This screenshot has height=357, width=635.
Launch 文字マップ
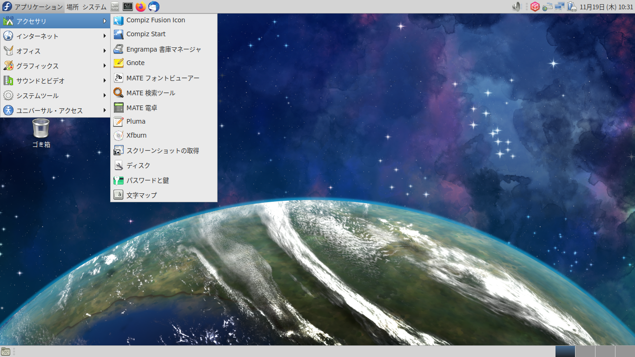(x=164, y=195)
